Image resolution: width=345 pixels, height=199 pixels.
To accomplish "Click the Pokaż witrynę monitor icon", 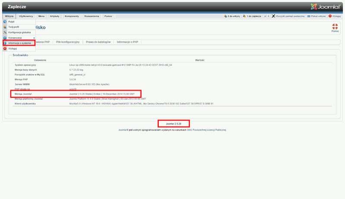I will 309,16.
